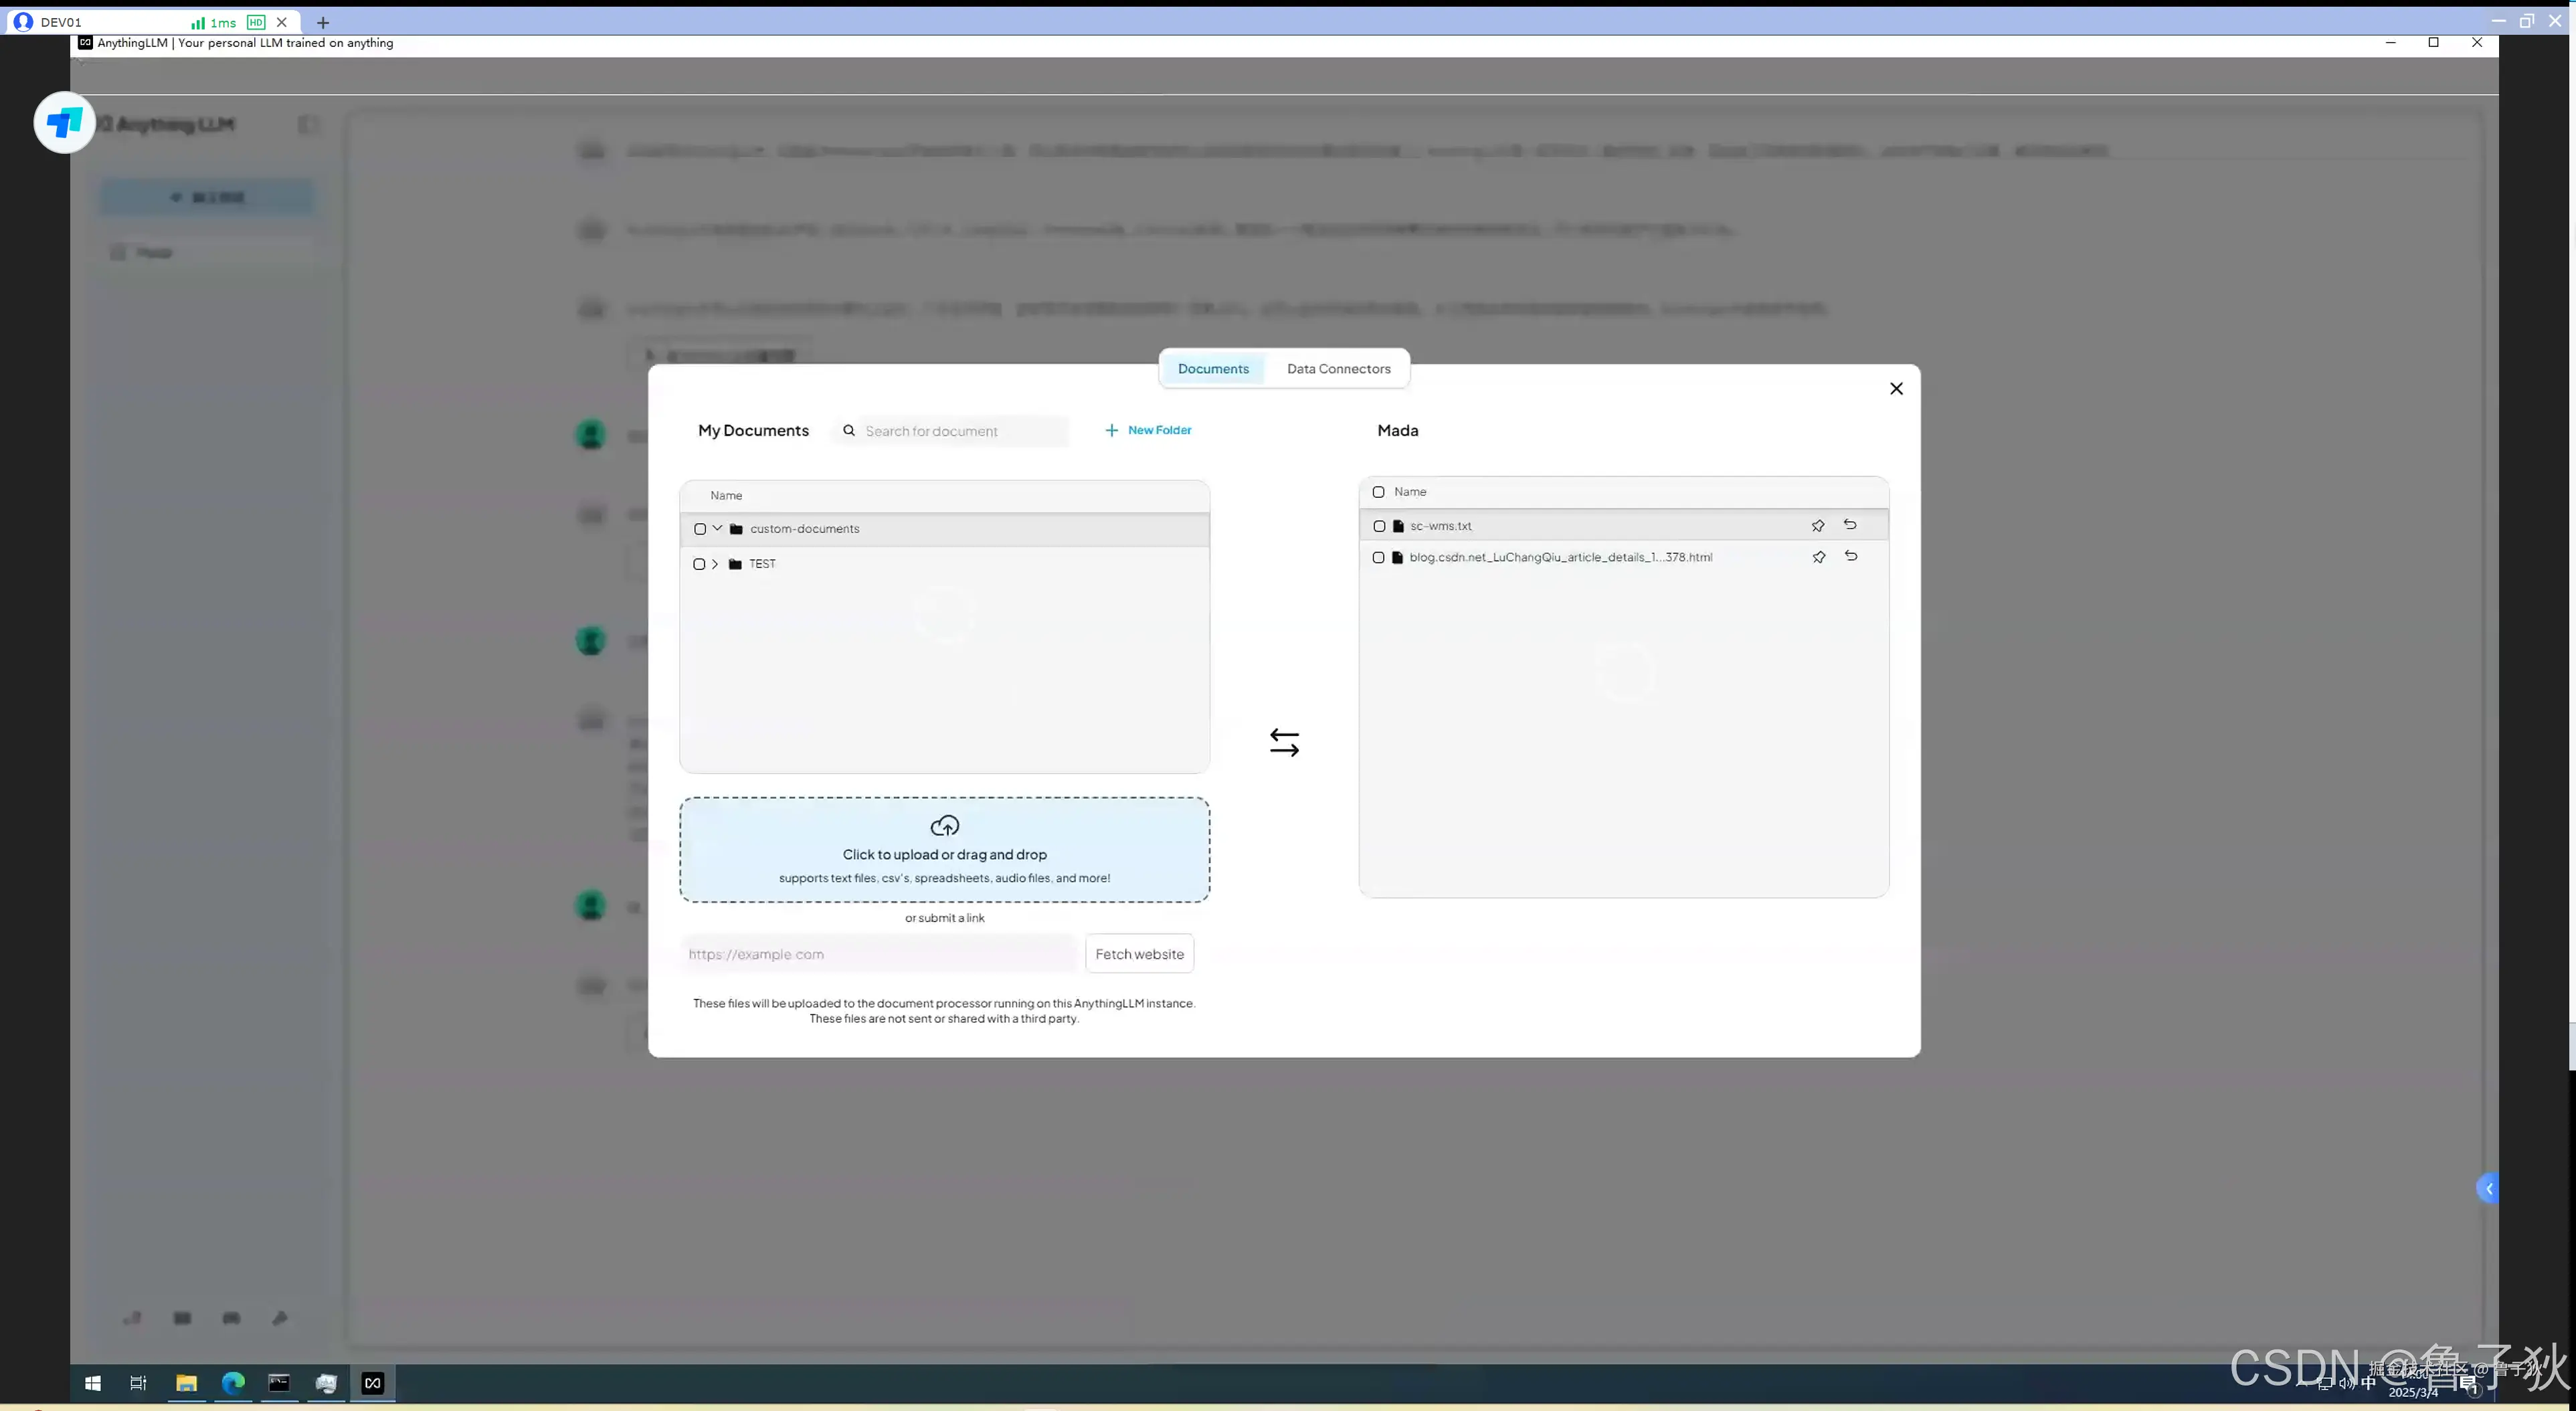Remove sc-wms.txt from the workspace
Screen dimensions: 2576x1411
coord(1850,525)
